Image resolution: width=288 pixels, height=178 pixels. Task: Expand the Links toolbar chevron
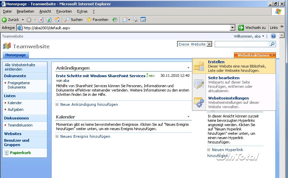click(282, 27)
